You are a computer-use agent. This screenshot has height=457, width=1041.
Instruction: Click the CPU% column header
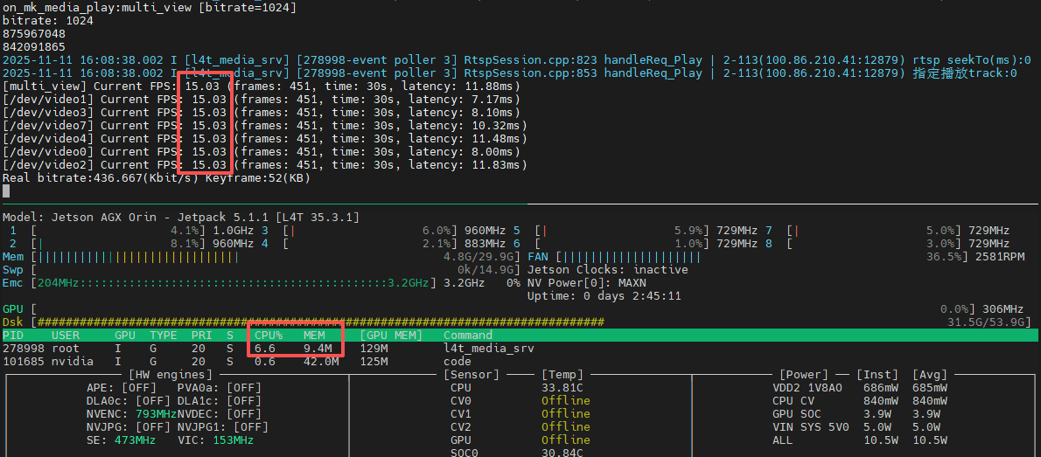point(269,335)
